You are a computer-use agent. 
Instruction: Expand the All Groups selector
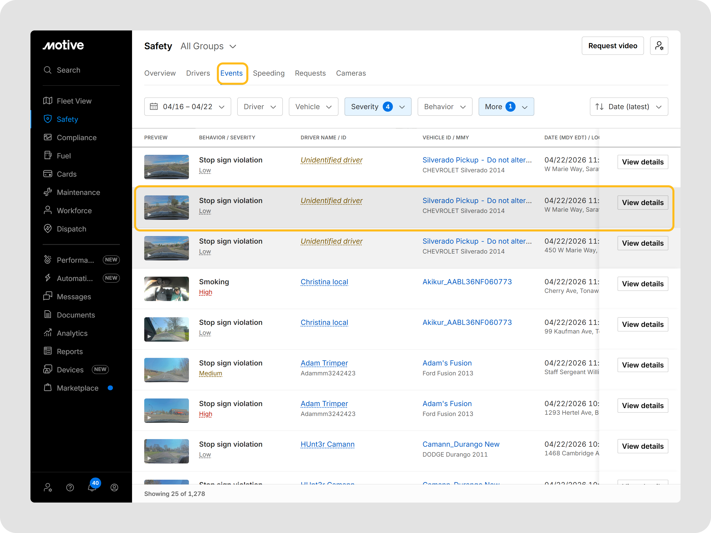pyautogui.click(x=208, y=46)
